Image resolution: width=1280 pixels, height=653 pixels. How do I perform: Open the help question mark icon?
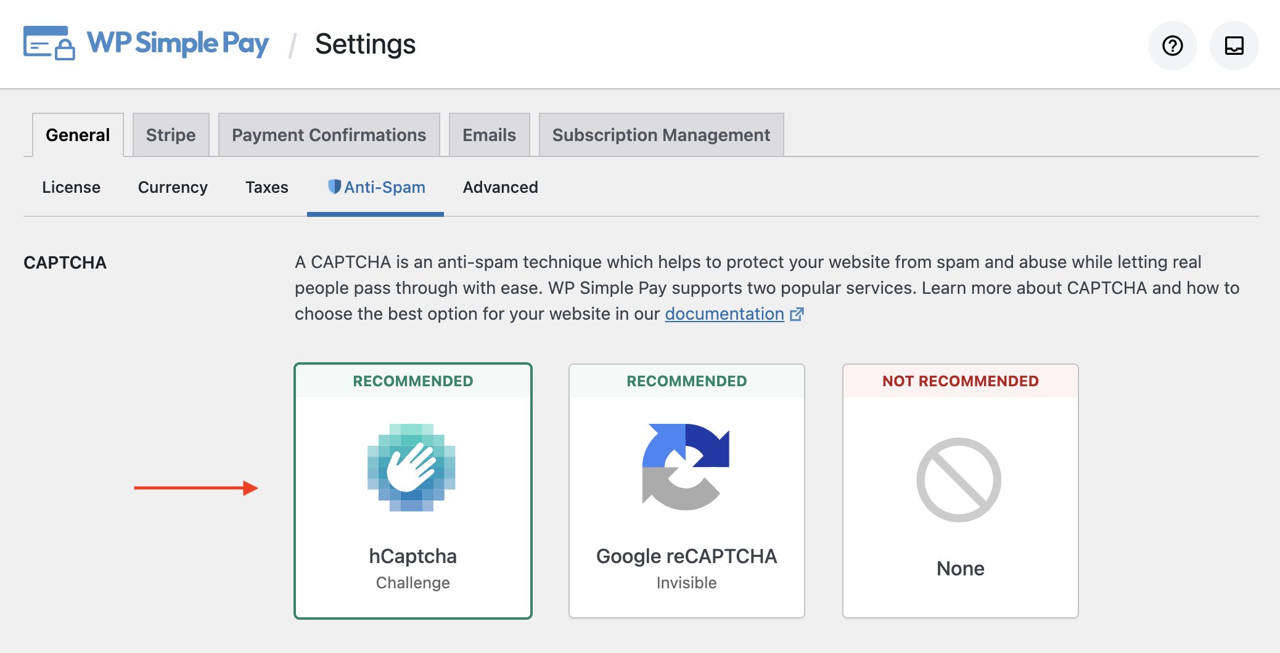[1172, 46]
